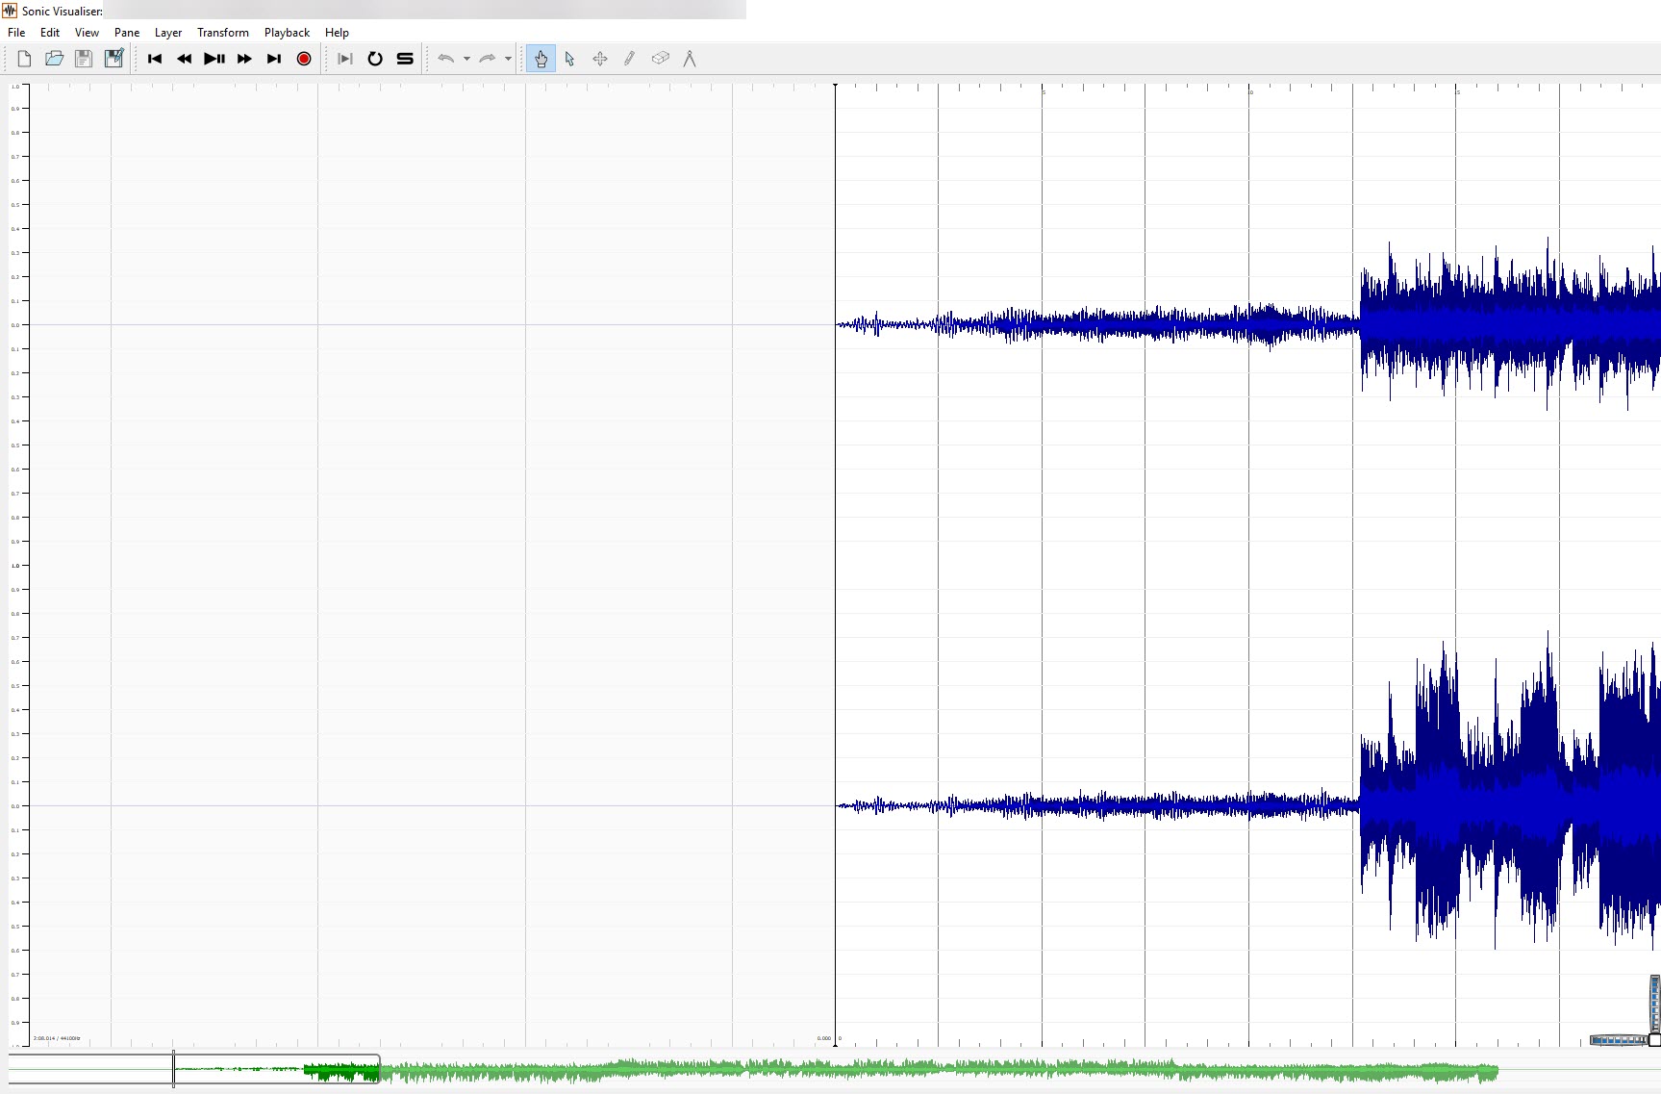Click the Fast Forward button

[x=244, y=59]
